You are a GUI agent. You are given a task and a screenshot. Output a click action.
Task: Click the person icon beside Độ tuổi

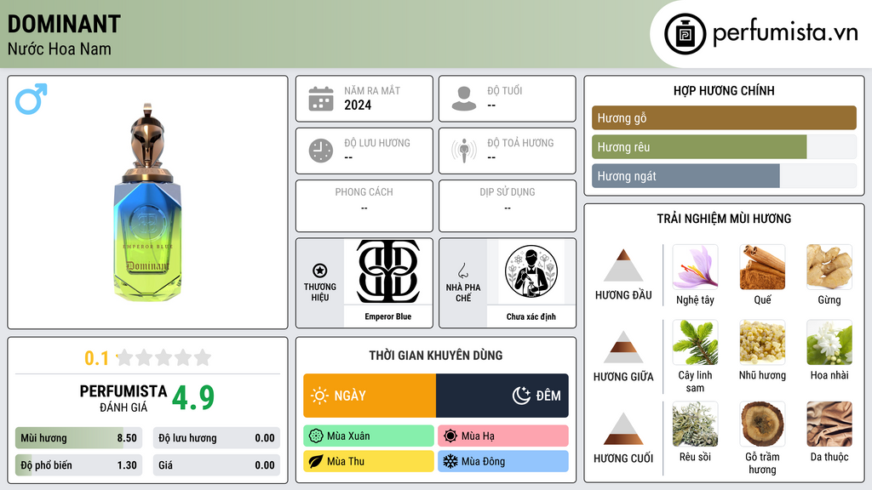[x=464, y=99]
